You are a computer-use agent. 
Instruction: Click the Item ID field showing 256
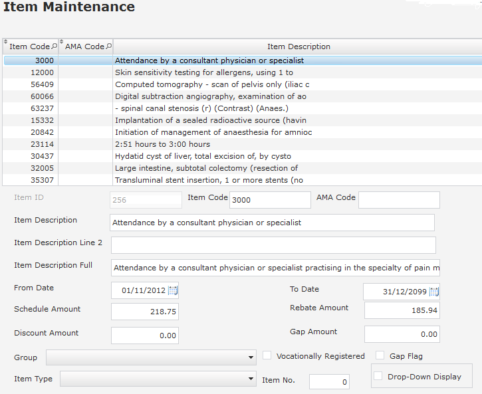pos(146,200)
